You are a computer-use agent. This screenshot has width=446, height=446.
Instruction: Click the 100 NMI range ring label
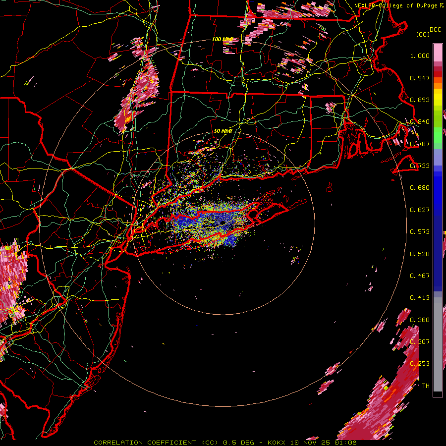tap(223, 39)
